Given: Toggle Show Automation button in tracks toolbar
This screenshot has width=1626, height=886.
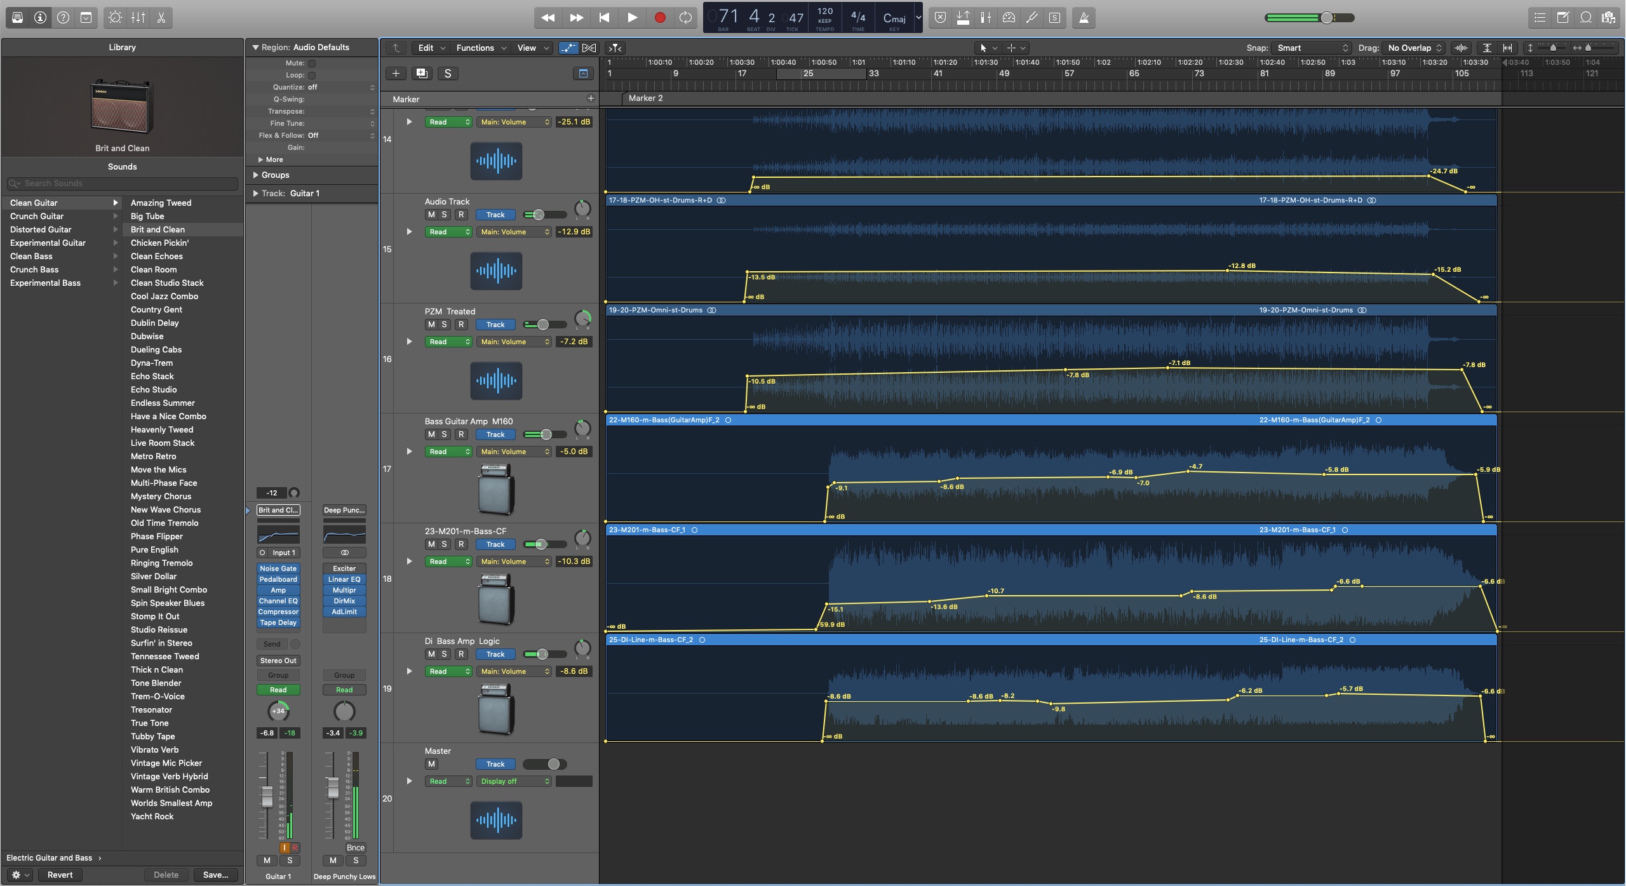Looking at the screenshot, I should pyautogui.click(x=568, y=48).
